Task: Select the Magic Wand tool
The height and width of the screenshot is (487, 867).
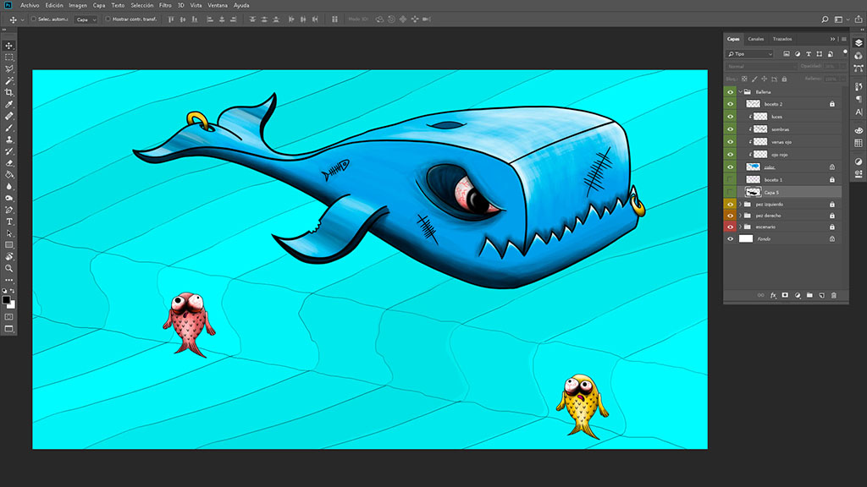Action: [9, 80]
